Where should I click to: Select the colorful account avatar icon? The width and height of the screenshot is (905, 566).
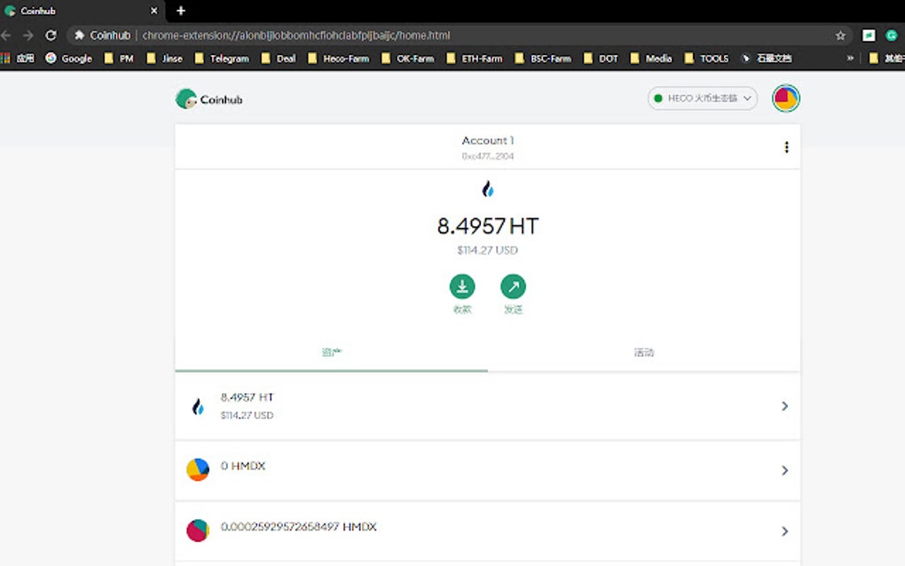(x=784, y=98)
